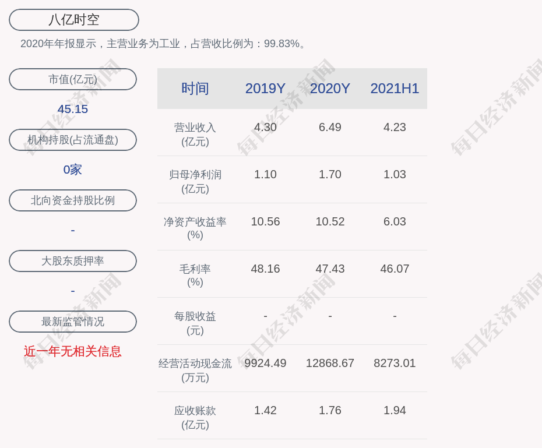Viewport: 542px width, 448px height.
Task: Click the 营业收入(亿元) row label
Action: click(195, 134)
